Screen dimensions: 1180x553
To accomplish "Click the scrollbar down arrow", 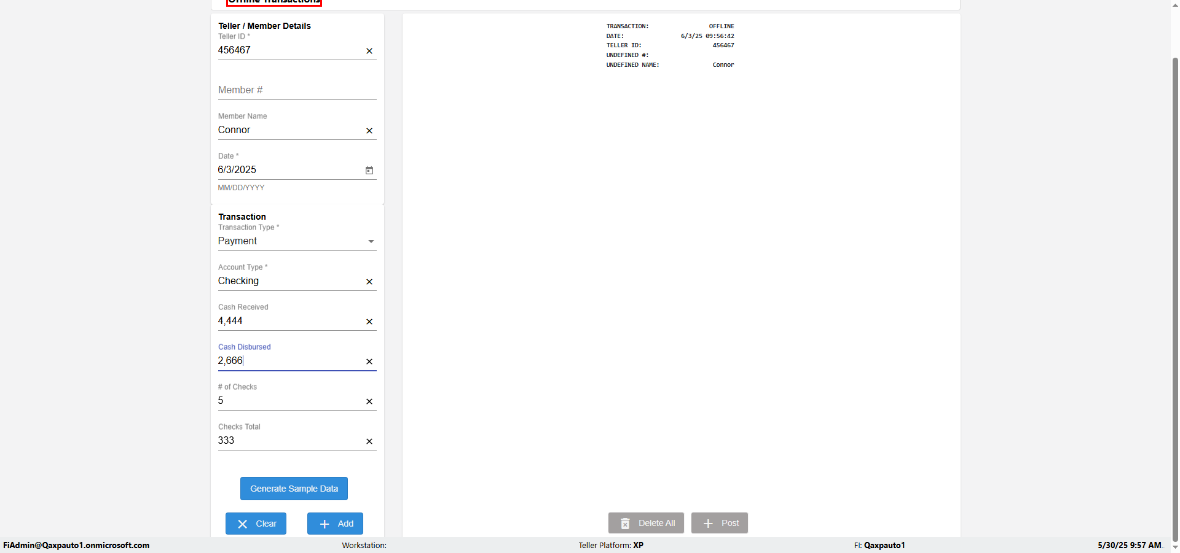I will 1175,547.
